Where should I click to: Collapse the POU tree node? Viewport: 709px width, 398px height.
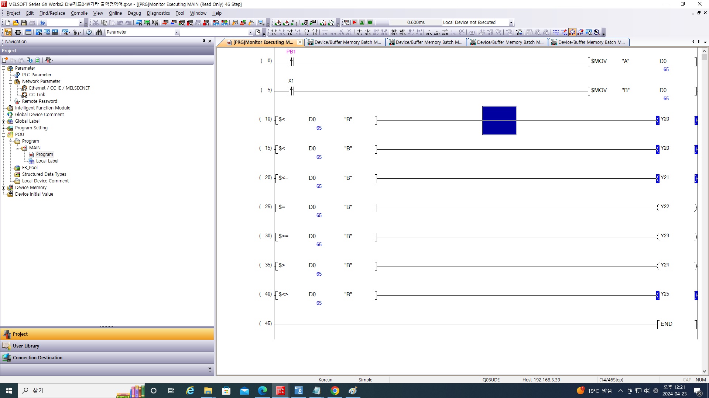tap(4, 135)
